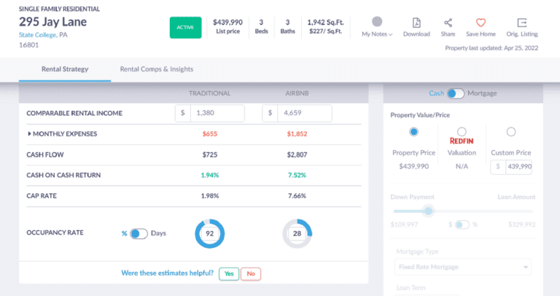Click the Share icon

pos(448,23)
